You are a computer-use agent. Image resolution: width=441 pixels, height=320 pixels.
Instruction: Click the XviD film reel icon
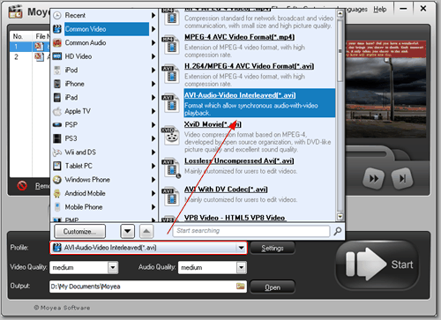(171, 136)
